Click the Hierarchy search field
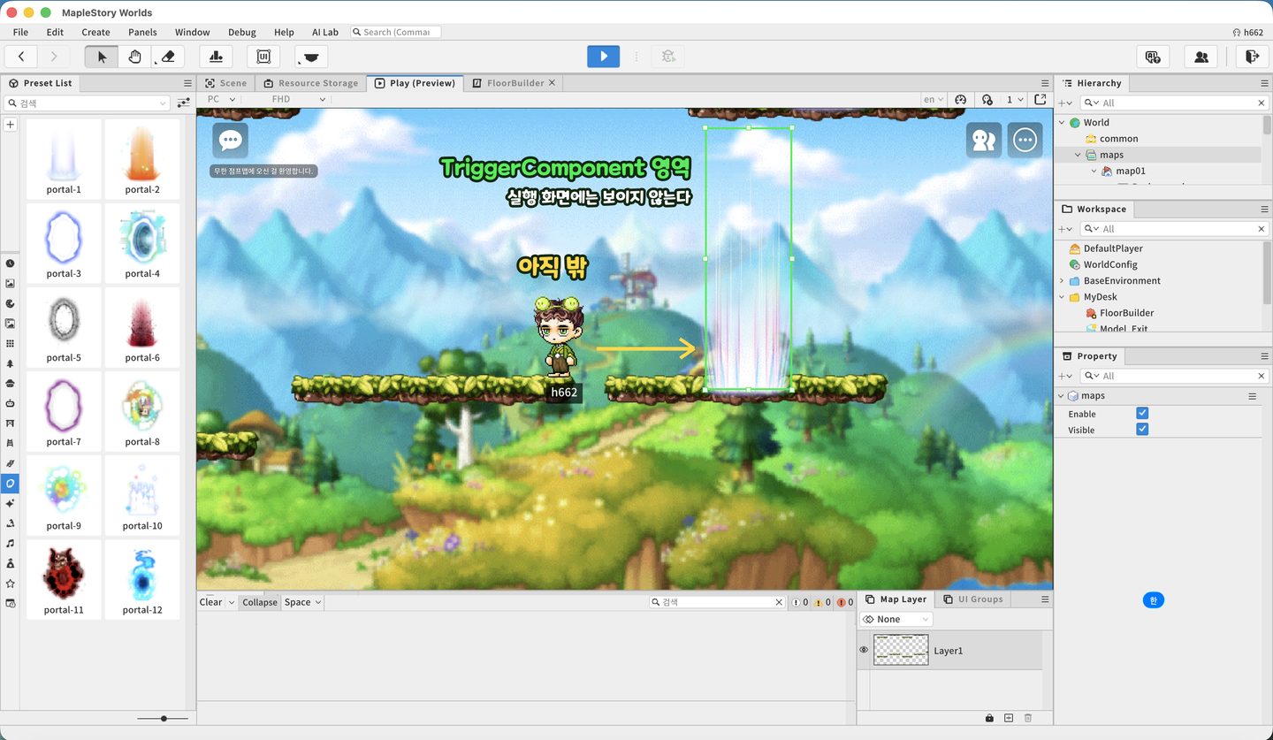Image resolution: width=1273 pixels, height=740 pixels. pyautogui.click(x=1172, y=103)
